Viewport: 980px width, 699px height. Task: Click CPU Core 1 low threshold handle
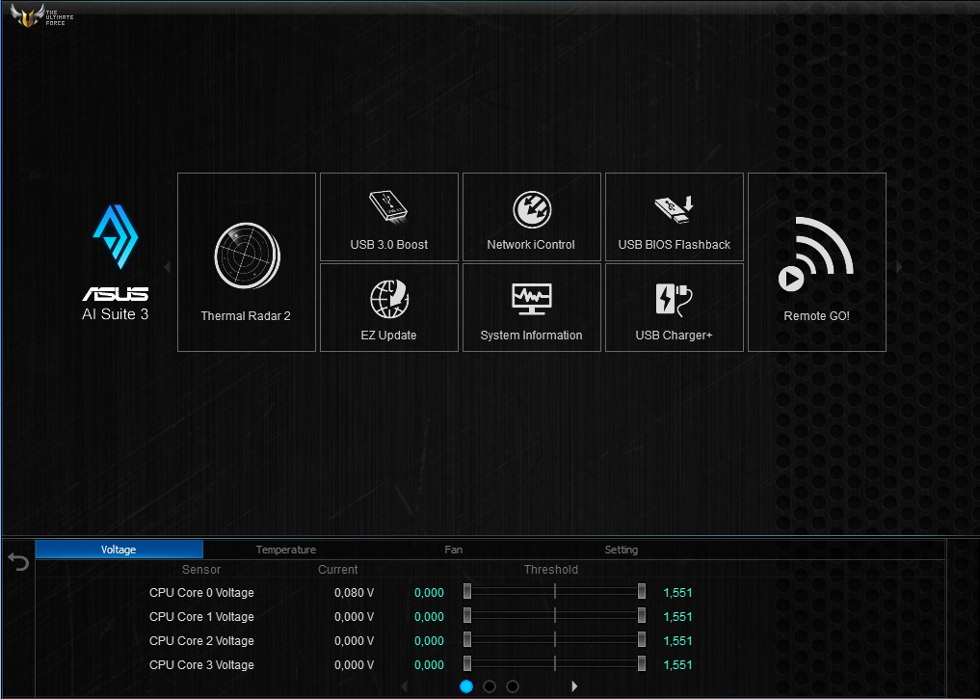pos(467,616)
